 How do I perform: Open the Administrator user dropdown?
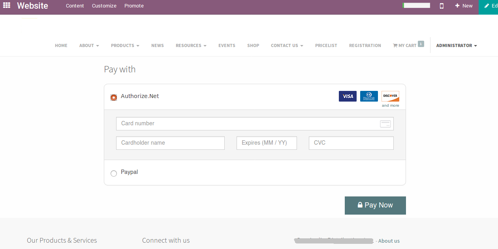click(x=457, y=45)
